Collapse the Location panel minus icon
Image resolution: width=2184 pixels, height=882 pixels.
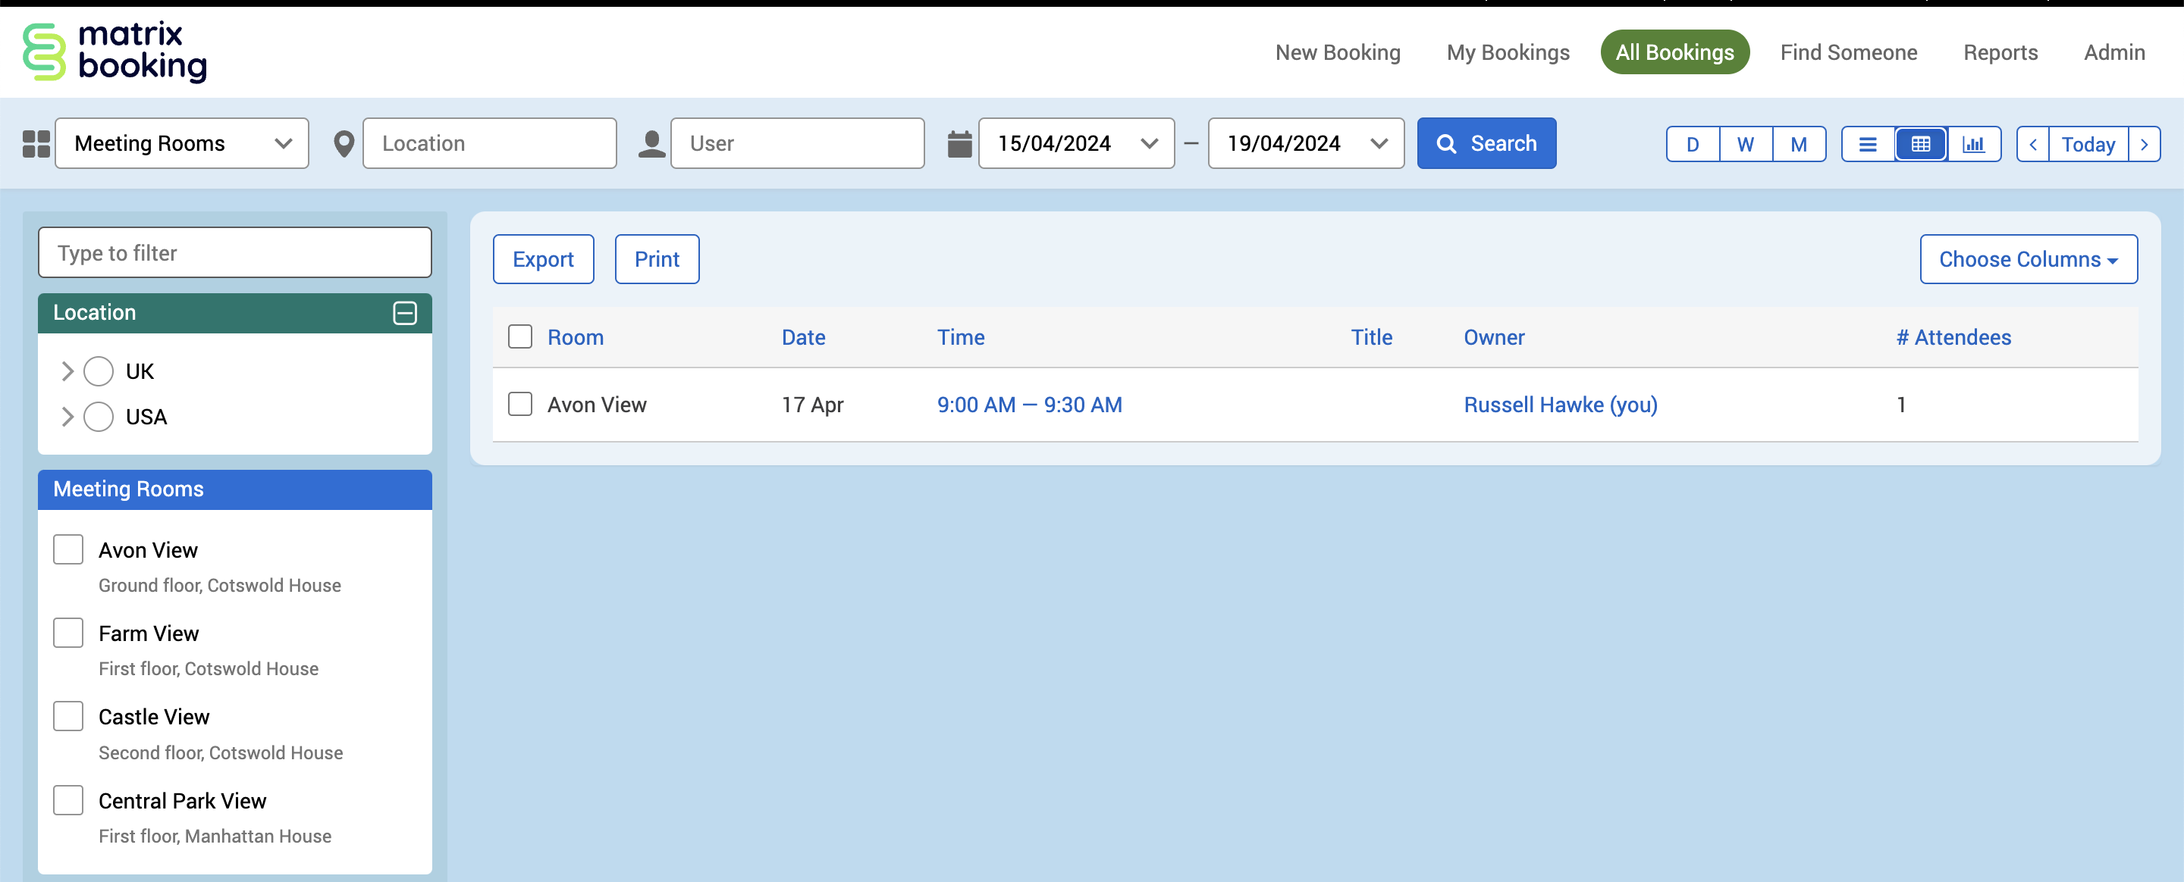[404, 313]
